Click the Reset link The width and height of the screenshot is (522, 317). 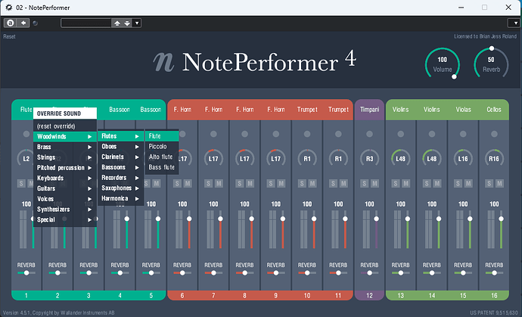[x=9, y=36]
